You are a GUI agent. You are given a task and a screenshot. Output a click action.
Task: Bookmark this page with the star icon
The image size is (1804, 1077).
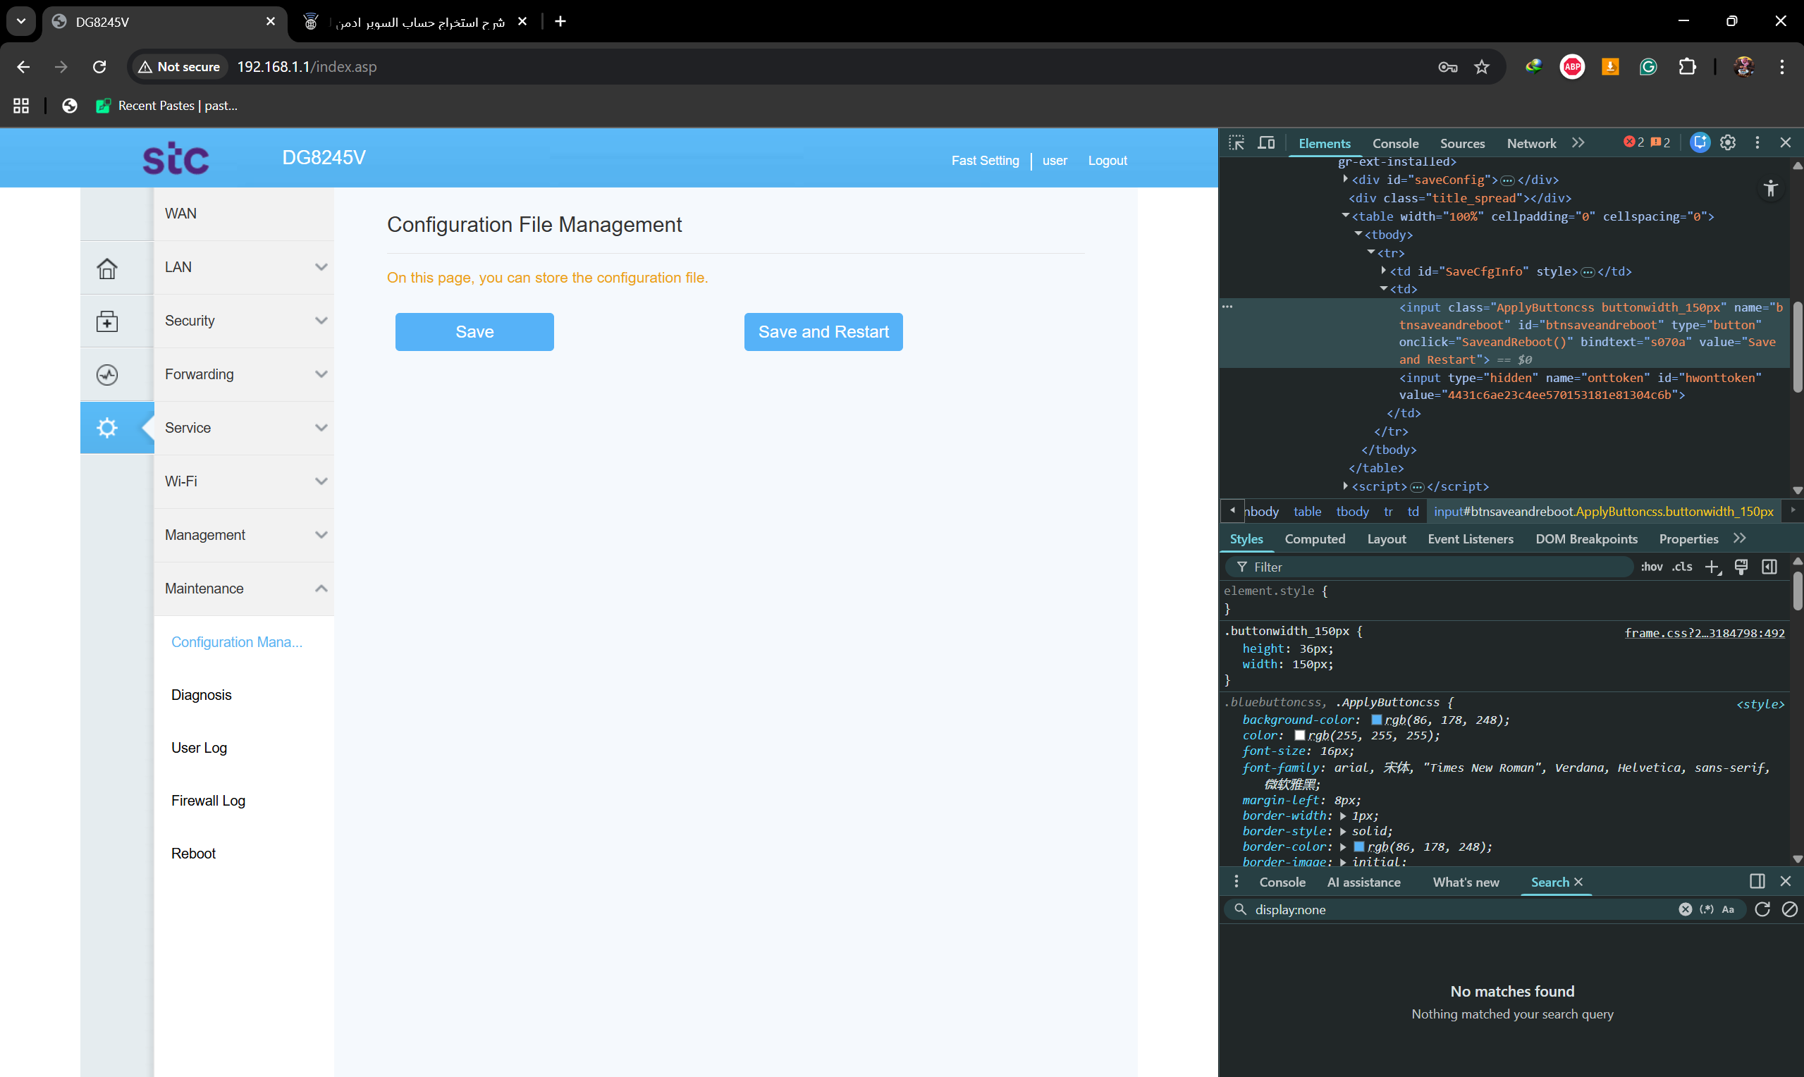coord(1482,67)
